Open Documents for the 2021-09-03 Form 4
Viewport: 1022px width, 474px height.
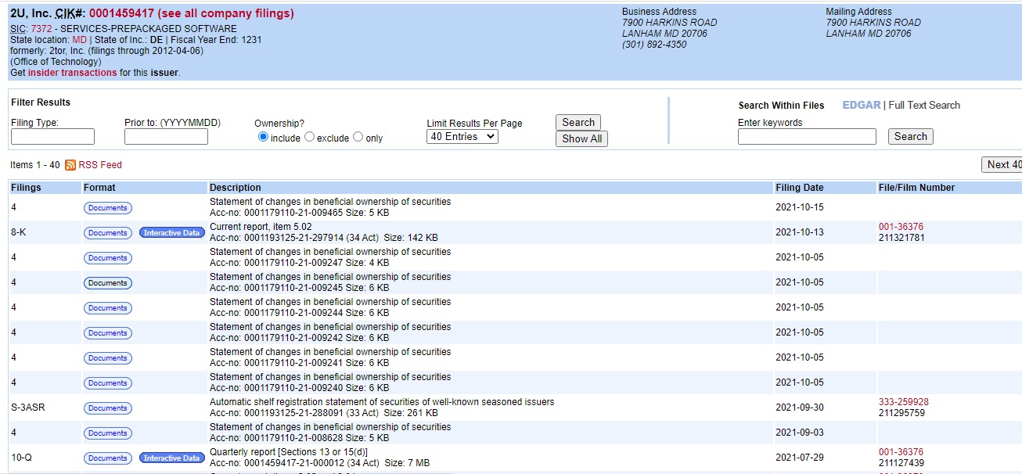click(x=108, y=433)
